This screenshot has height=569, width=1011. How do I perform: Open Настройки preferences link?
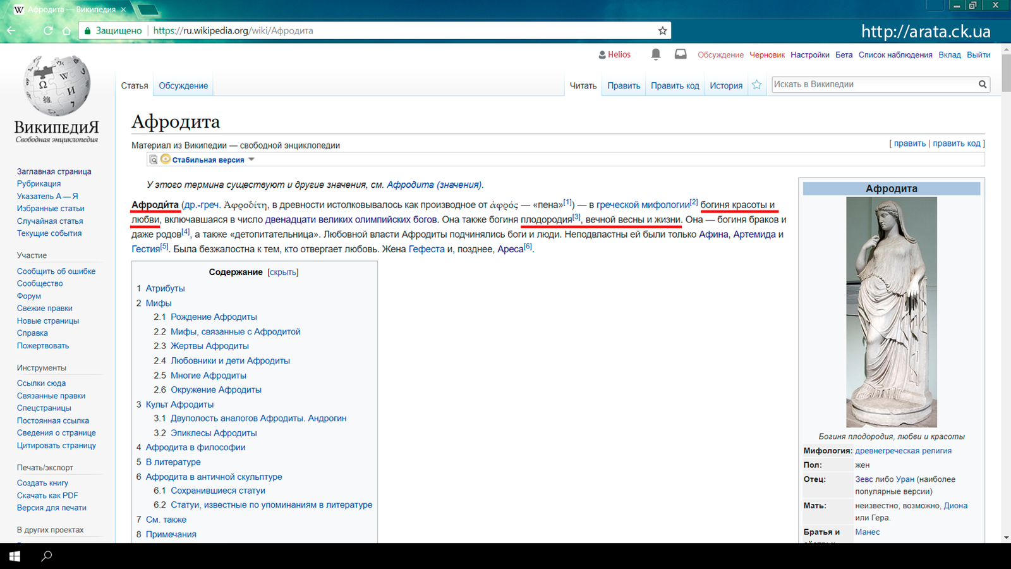pyautogui.click(x=810, y=54)
